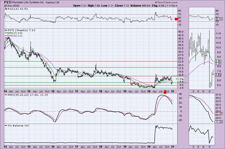The height and width of the screenshot is (149, 225).
Task: Click the 42.5 price axis label
Action: click(181, 35)
